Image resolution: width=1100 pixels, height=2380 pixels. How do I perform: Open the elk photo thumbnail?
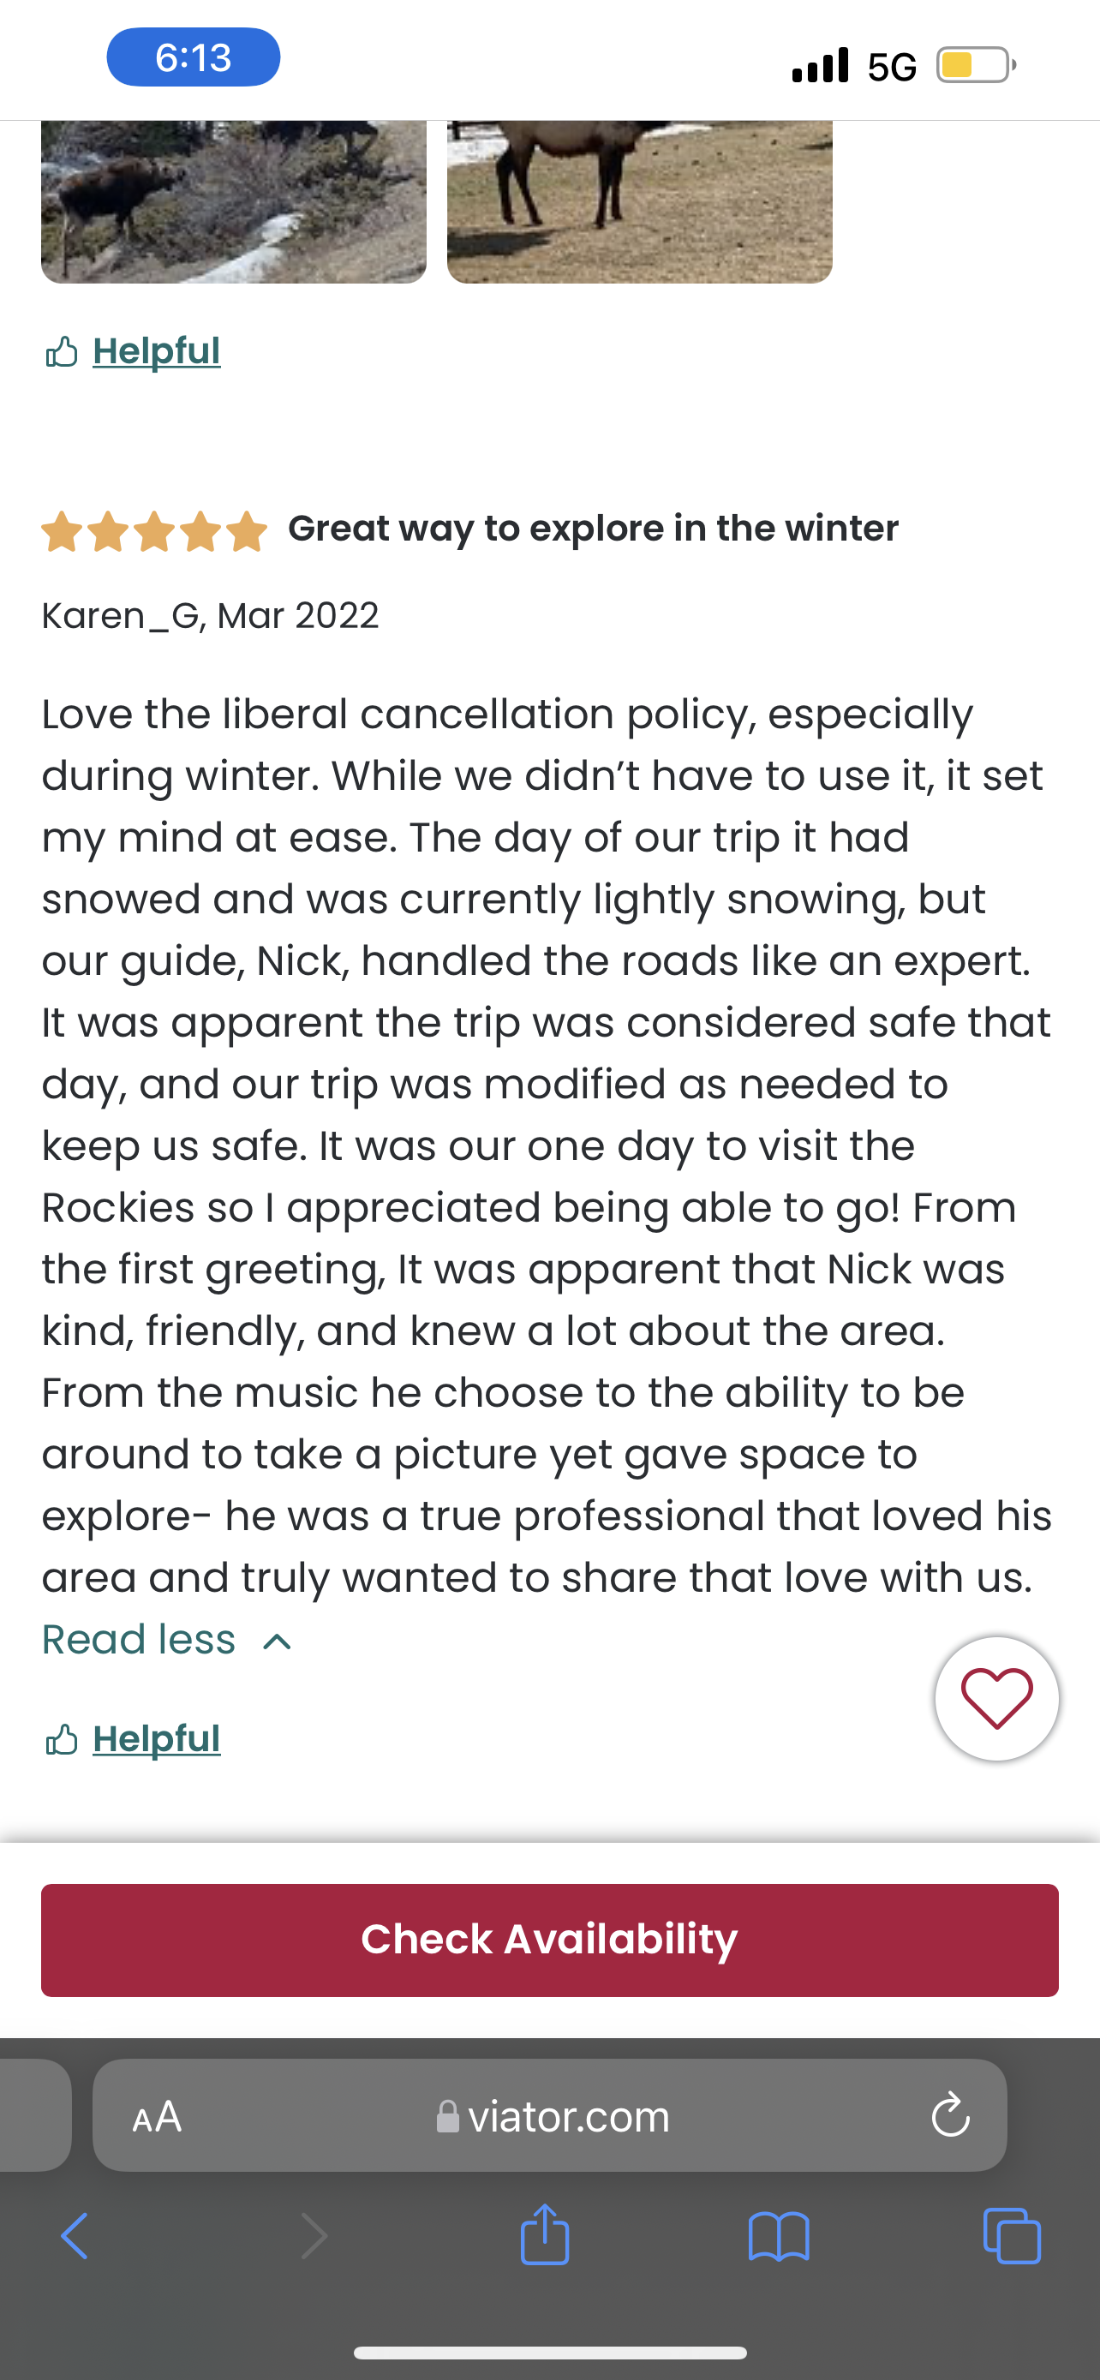639,201
